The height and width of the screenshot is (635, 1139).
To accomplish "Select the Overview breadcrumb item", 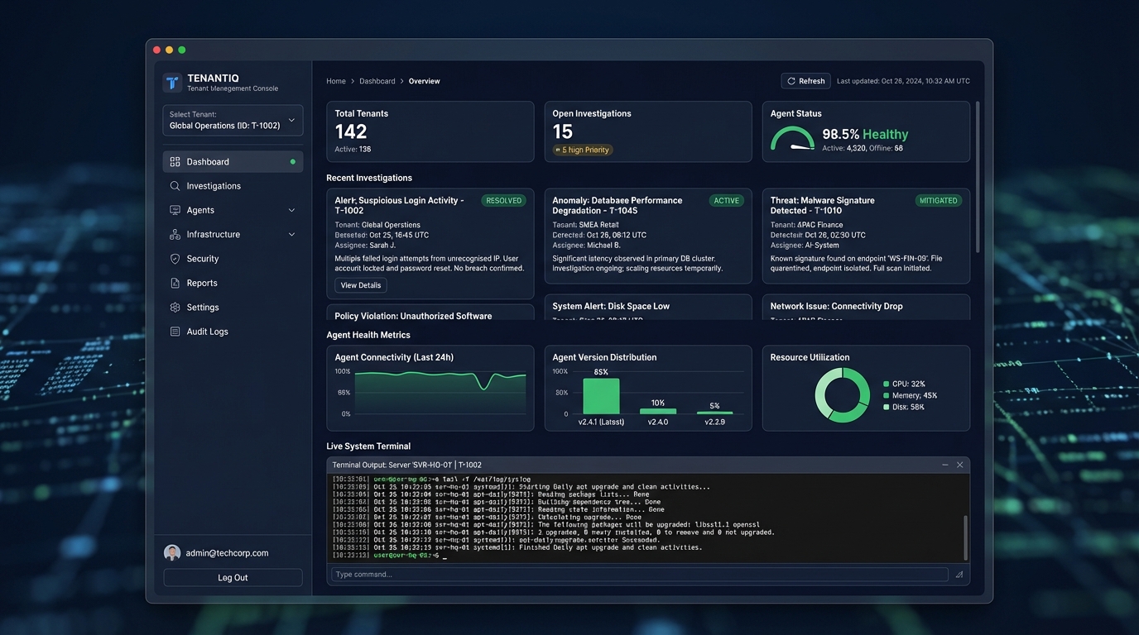I will (424, 80).
